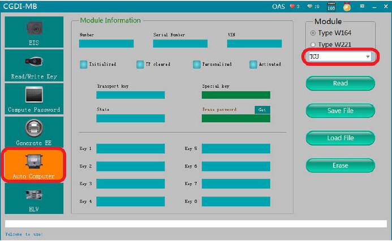Click the Special key field

tap(236, 95)
